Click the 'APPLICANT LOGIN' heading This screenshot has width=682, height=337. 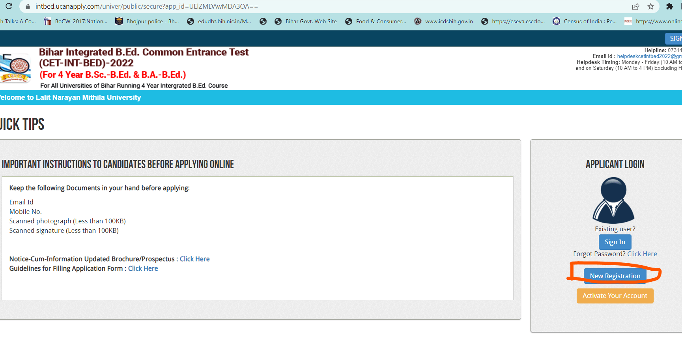615,164
